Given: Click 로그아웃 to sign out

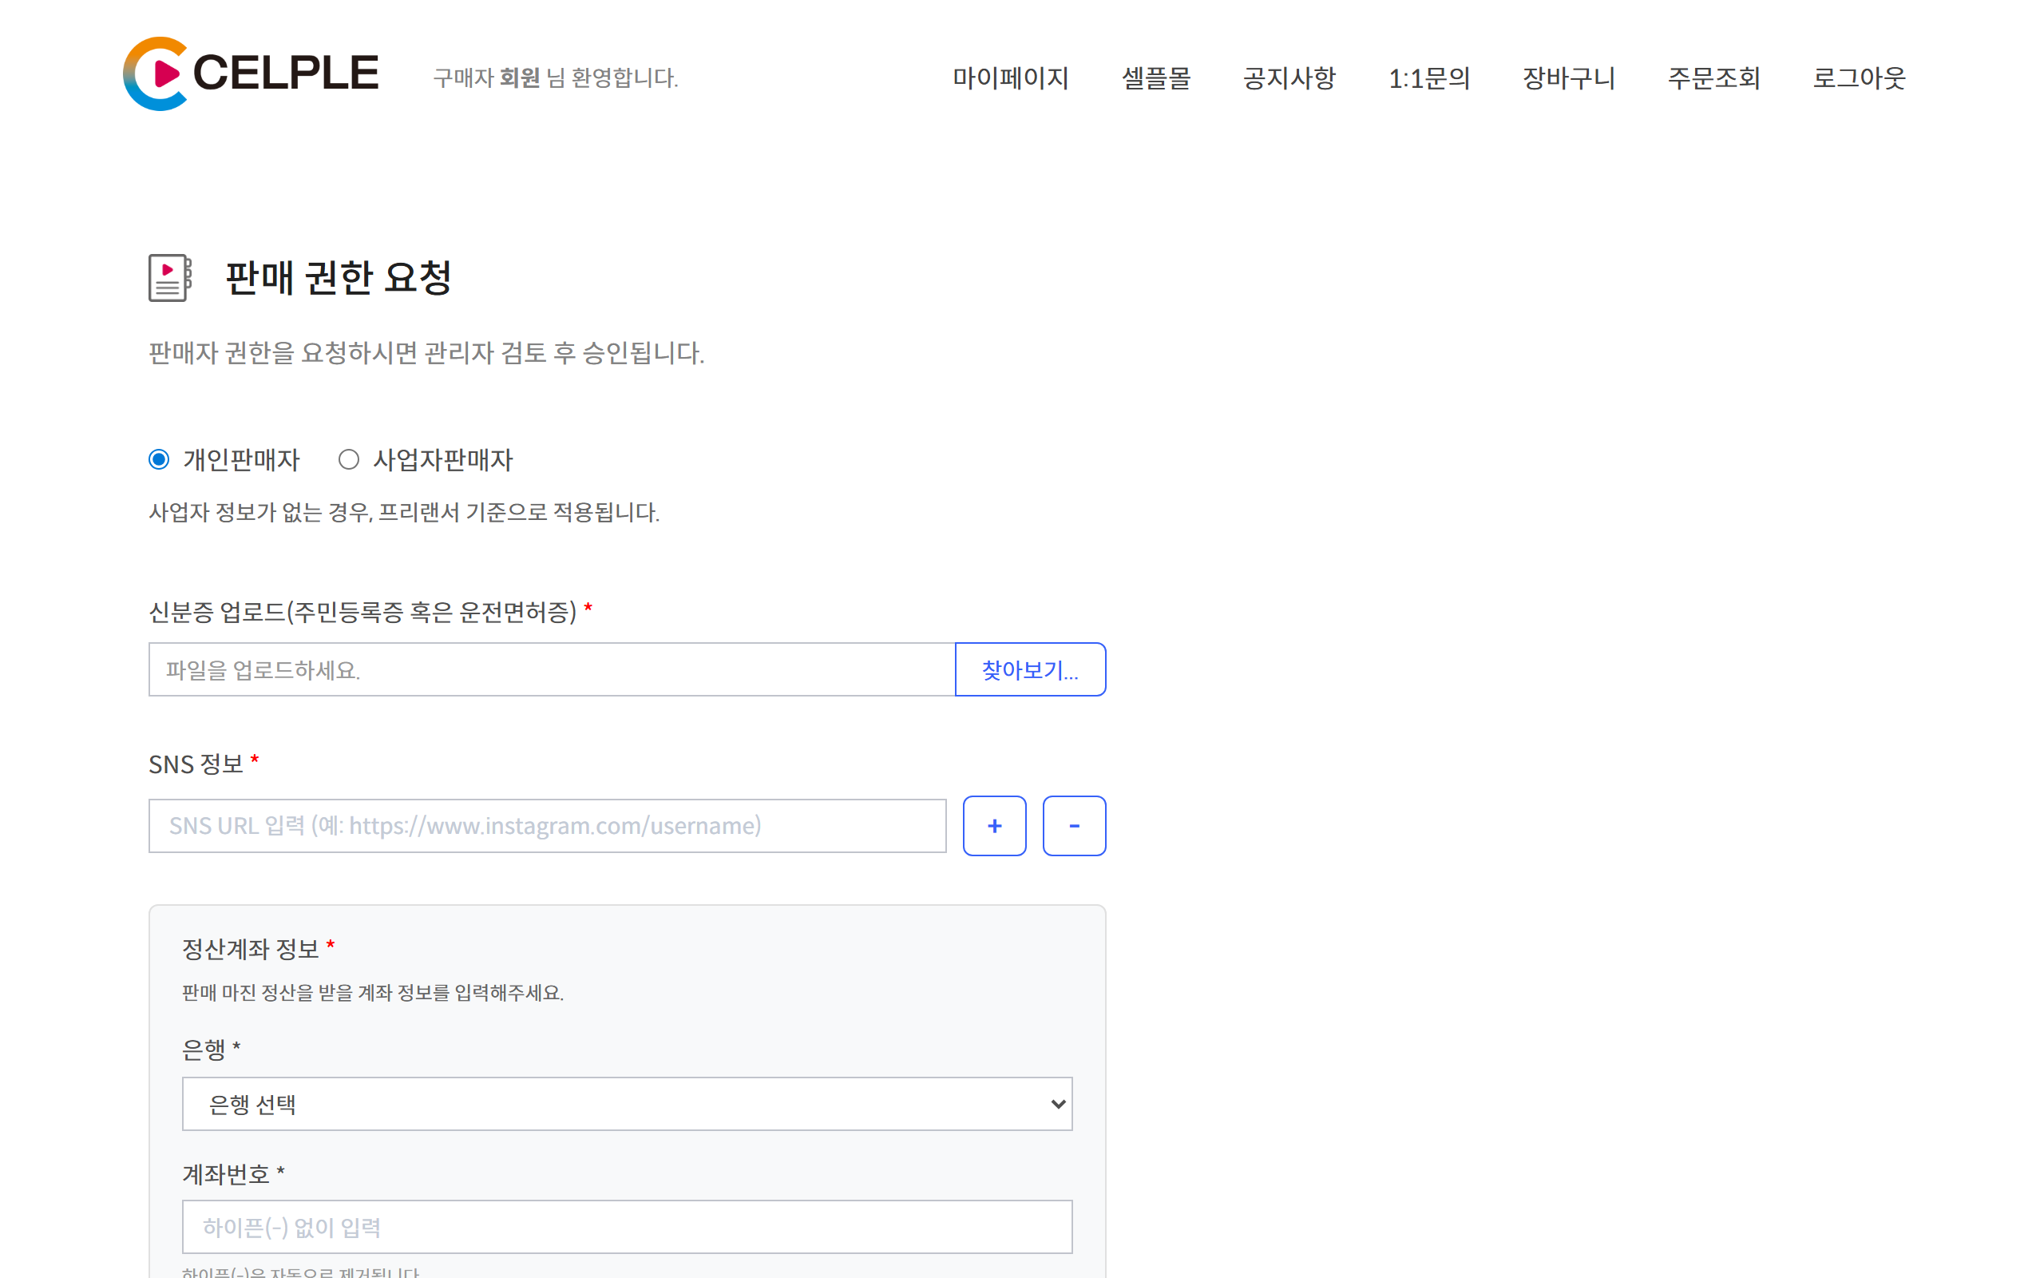Looking at the screenshot, I should [x=1857, y=77].
